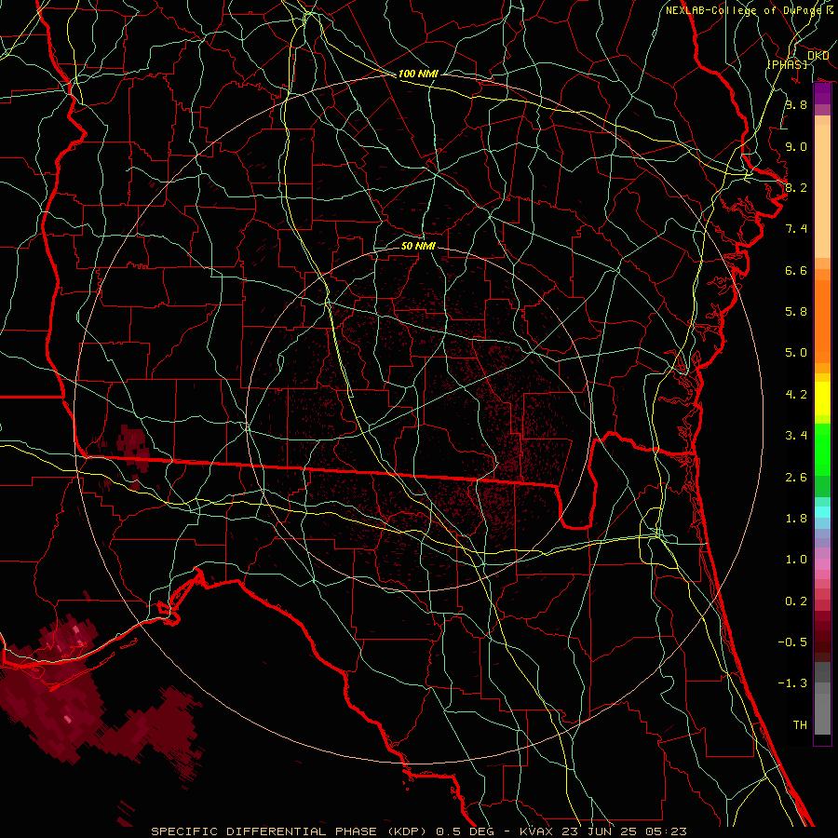Click the 8.2 scale value
Screen dimensions: 838x838
796,187
